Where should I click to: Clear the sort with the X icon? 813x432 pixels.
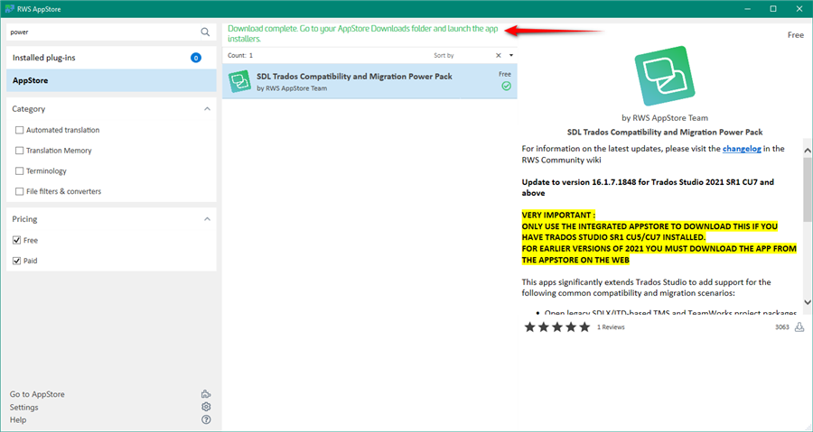(x=499, y=55)
